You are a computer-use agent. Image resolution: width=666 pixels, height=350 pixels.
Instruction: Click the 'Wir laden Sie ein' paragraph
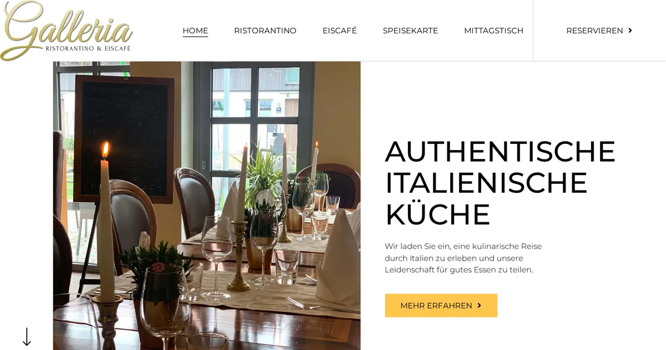tap(463, 258)
